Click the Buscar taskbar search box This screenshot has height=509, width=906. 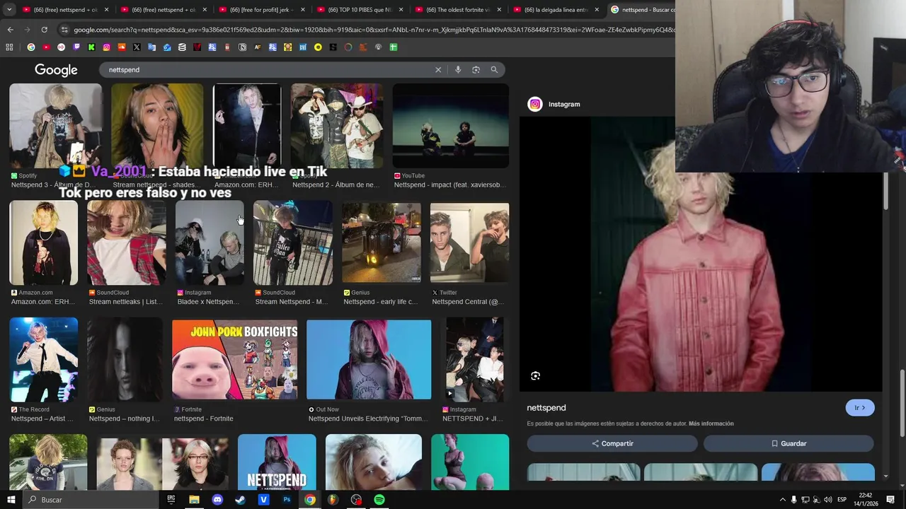pyautogui.click(x=90, y=500)
